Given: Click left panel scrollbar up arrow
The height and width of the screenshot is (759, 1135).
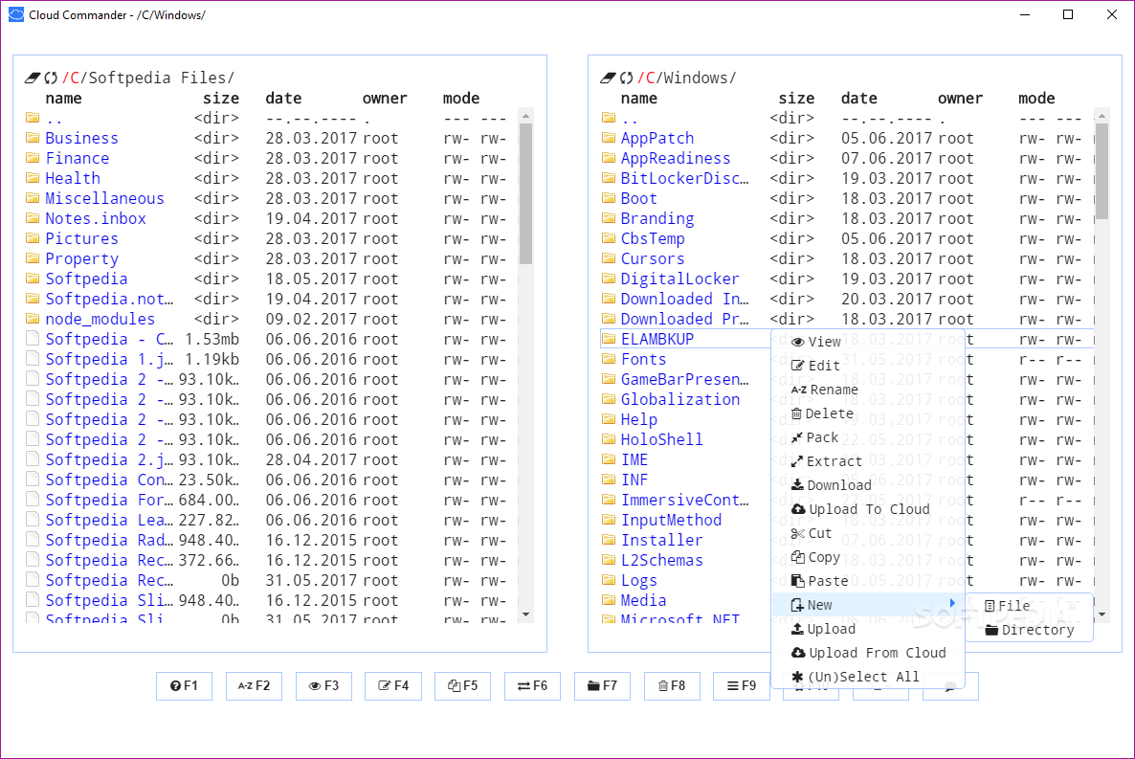Looking at the screenshot, I should point(526,116).
